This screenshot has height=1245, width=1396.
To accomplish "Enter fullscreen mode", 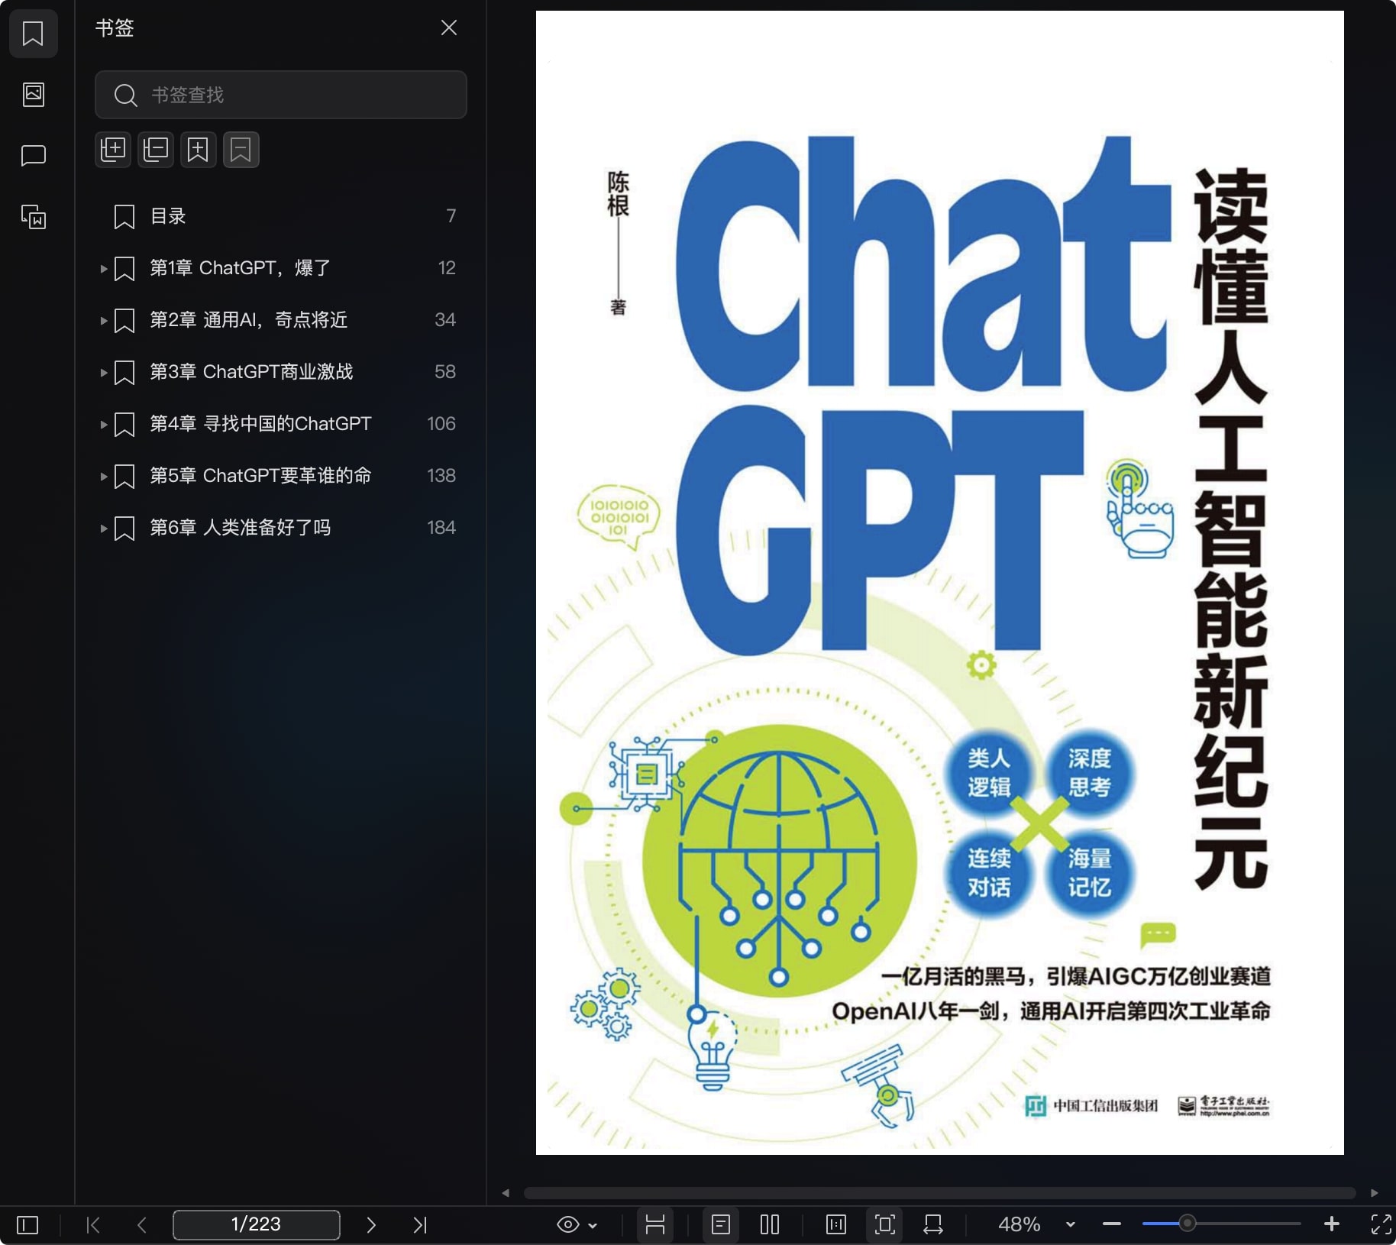I will 1381,1224.
